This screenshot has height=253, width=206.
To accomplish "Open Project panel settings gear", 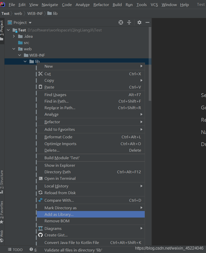I will click(139, 22).
